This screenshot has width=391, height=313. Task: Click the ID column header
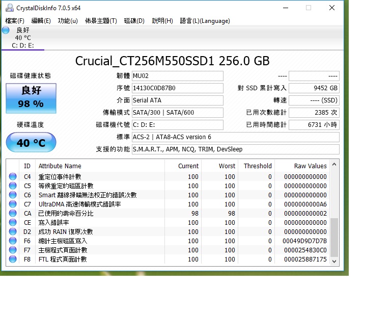click(27, 166)
